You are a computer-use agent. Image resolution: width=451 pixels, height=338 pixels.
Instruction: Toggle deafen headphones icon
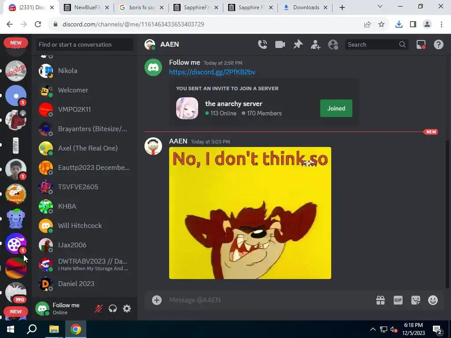113,309
